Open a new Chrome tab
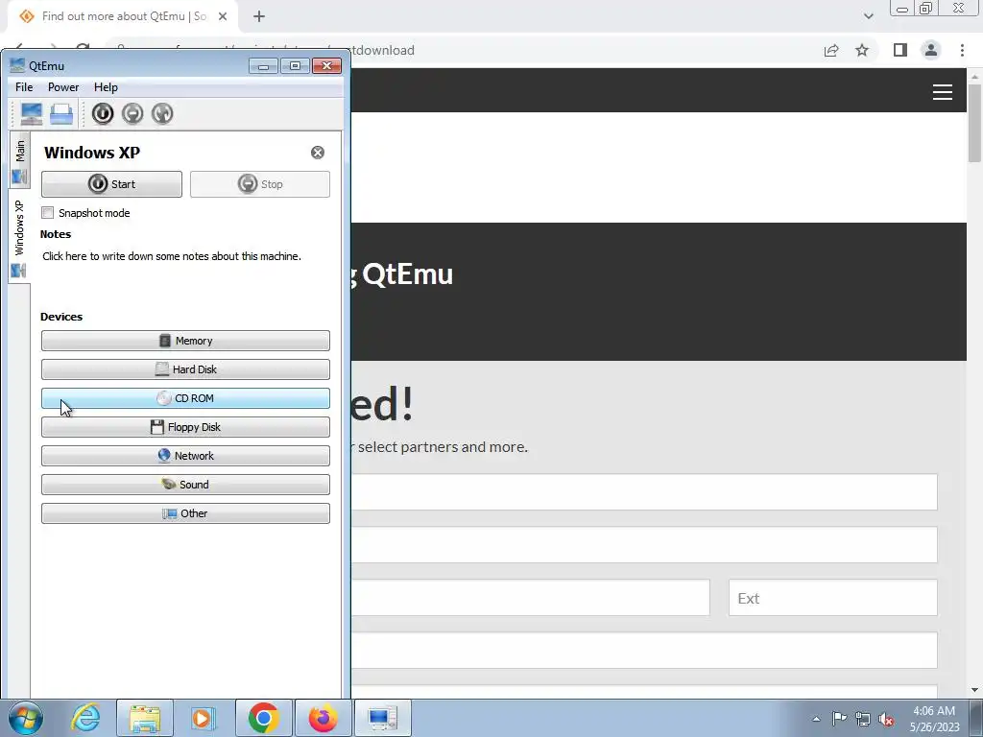This screenshot has width=983, height=737. tap(259, 16)
